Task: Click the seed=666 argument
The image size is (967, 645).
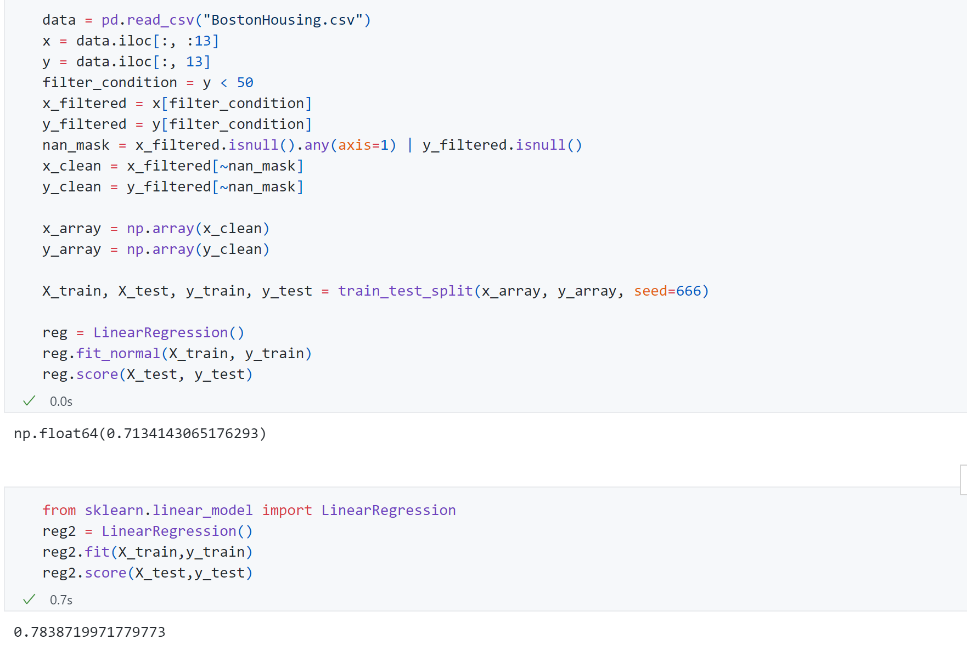Action: pyautogui.click(x=667, y=291)
